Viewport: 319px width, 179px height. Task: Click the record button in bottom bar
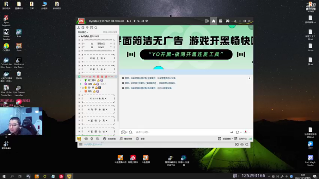click(140, 138)
